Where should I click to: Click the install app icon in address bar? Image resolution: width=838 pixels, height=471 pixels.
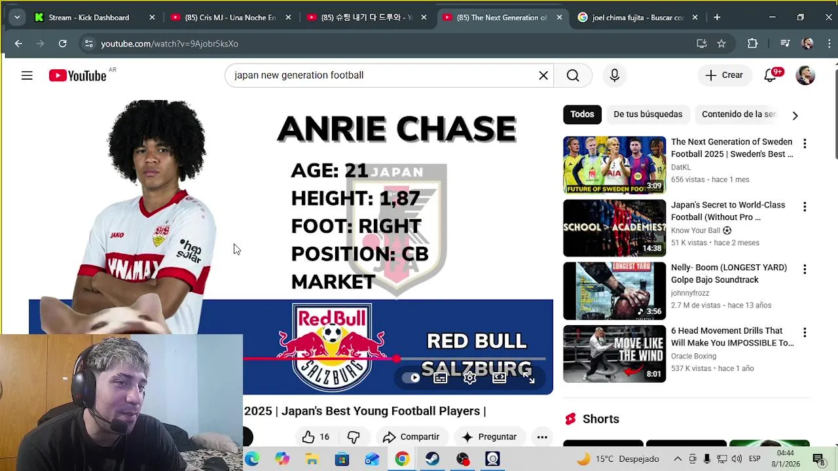click(x=702, y=44)
